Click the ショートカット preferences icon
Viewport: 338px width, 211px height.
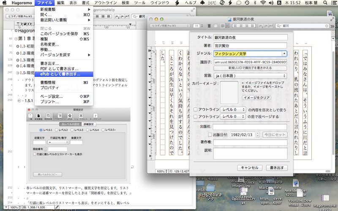81,116
